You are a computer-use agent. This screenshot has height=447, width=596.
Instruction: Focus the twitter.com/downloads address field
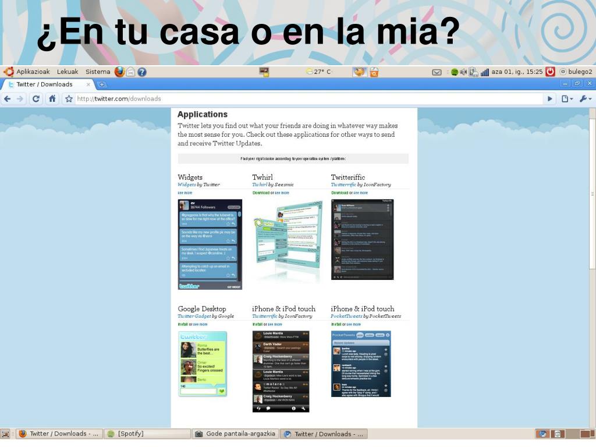click(x=308, y=99)
